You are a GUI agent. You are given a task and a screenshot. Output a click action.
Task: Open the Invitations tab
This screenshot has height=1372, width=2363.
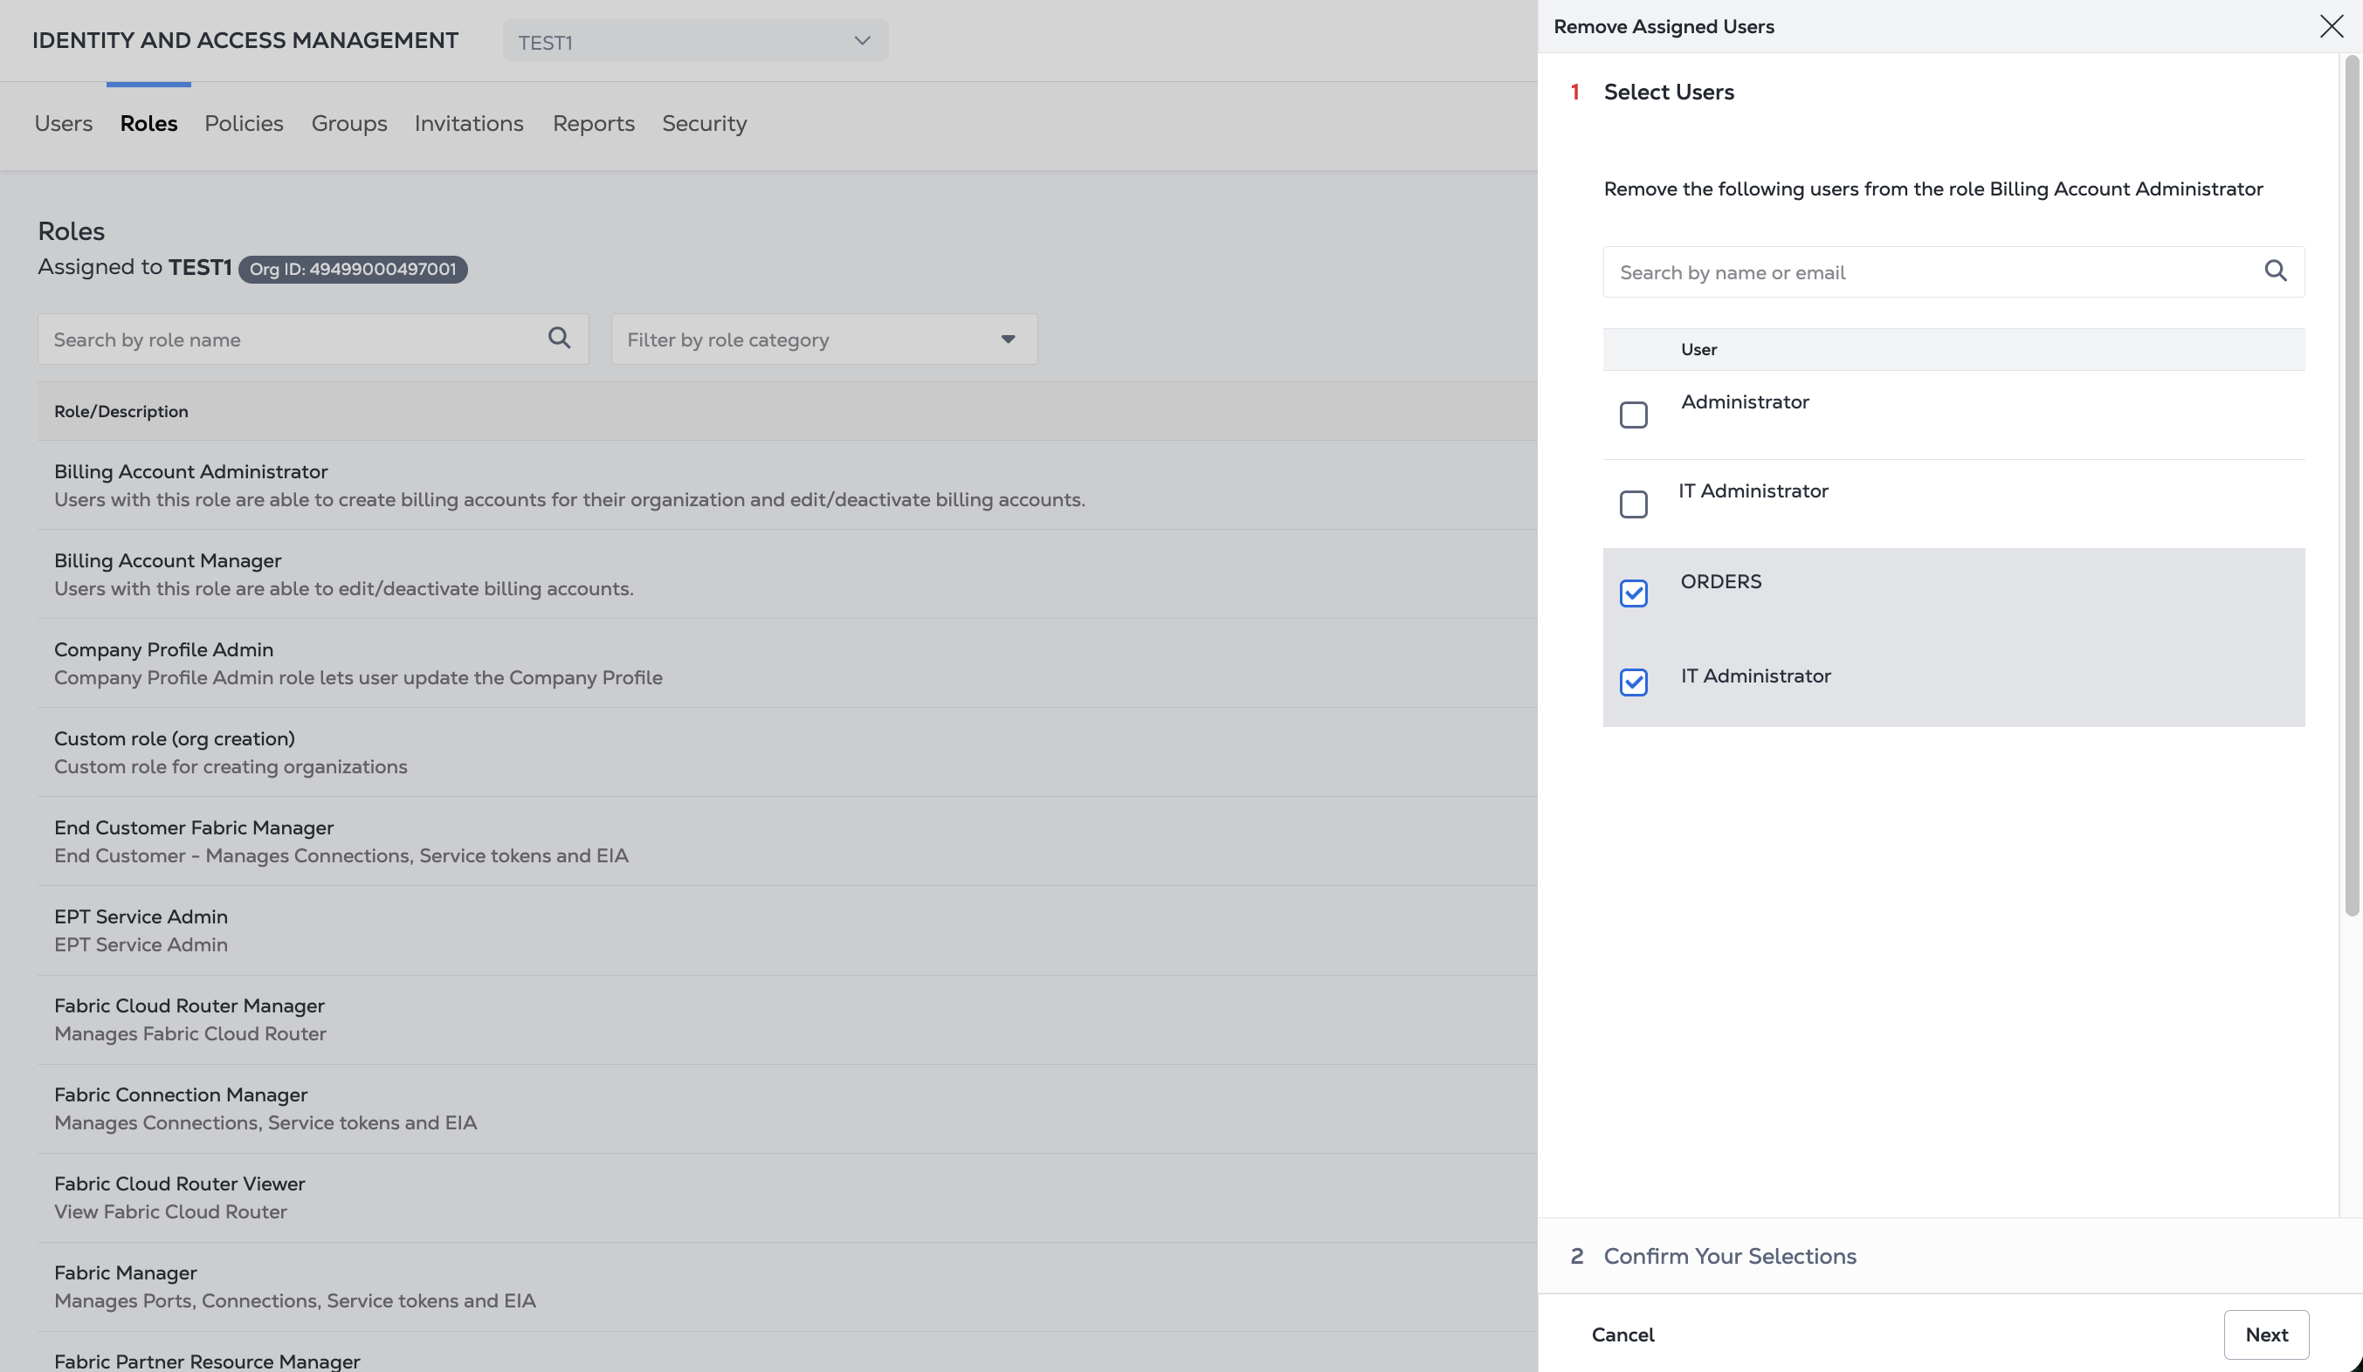click(x=469, y=124)
